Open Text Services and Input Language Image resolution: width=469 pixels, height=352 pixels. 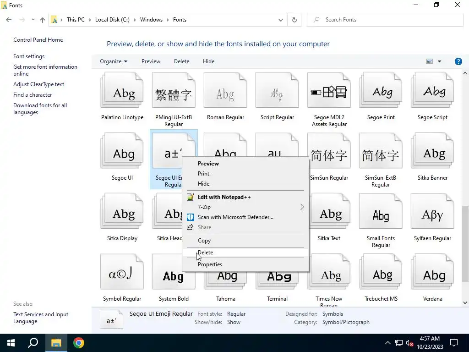(x=41, y=318)
